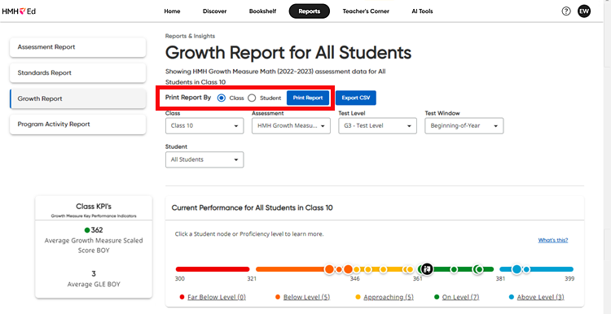Select Growth Report in the sidebar
Screen dimensions: 611x314
77,98
